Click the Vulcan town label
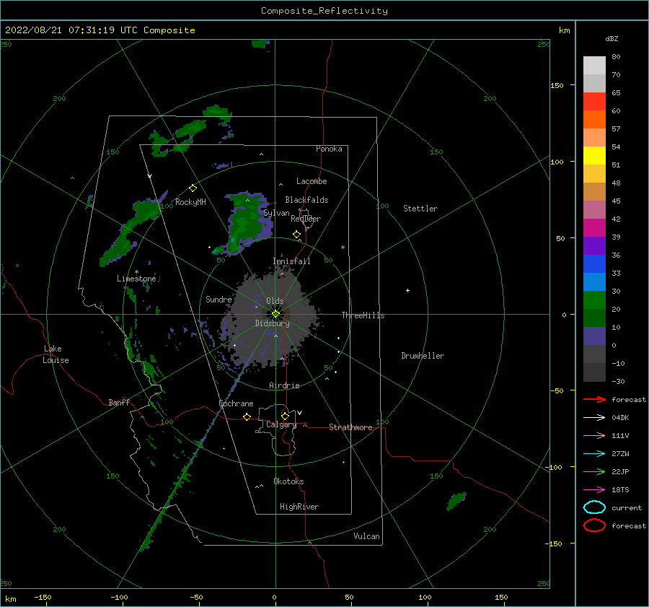The width and height of the screenshot is (649, 607). (x=366, y=536)
